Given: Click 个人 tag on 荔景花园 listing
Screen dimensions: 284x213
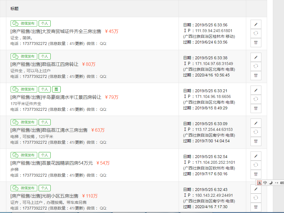Looking at the screenshot, I should point(45,155).
